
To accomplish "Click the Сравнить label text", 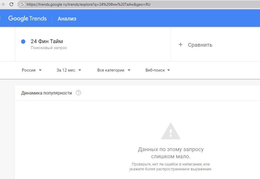I will click(200, 45).
